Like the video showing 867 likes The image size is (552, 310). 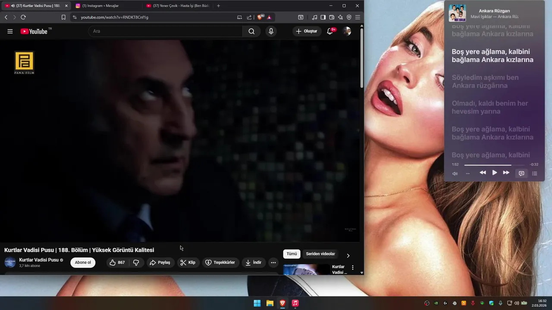(118, 263)
